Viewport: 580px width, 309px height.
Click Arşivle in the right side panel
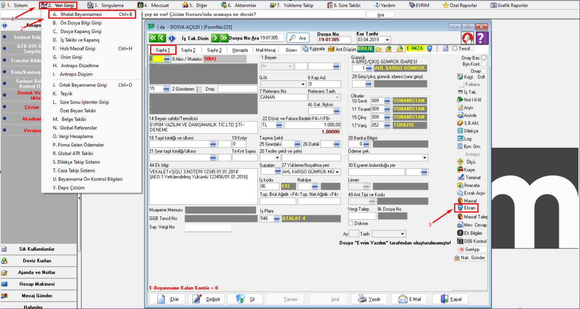[467, 115]
